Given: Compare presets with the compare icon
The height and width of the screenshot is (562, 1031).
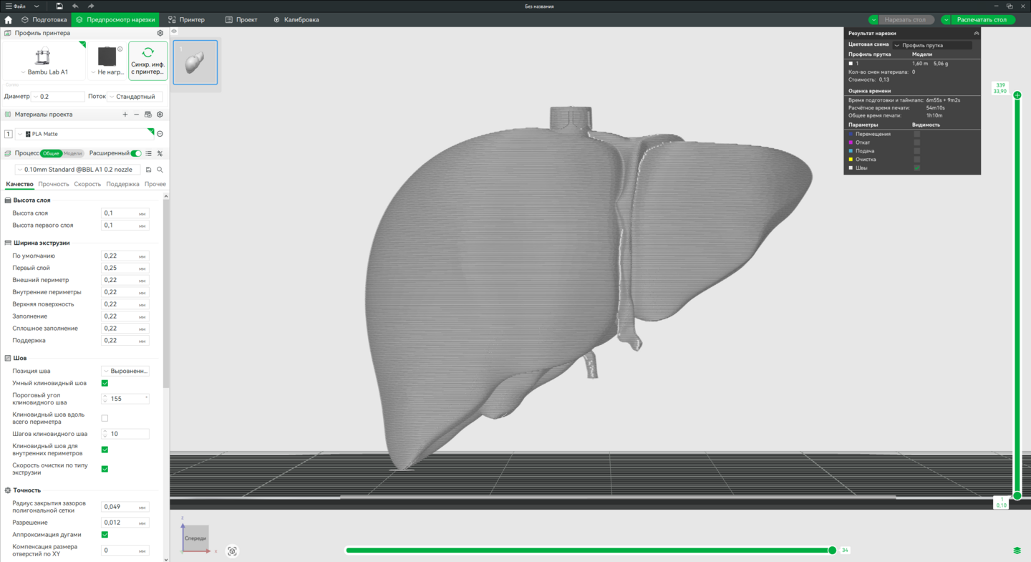Looking at the screenshot, I should pyautogui.click(x=160, y=153).
